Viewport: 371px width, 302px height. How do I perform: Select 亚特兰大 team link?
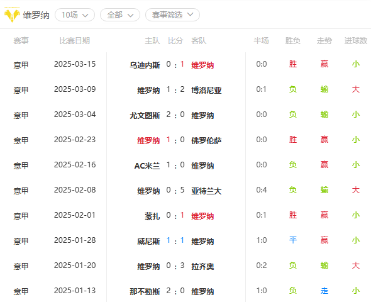click(x=206, y=191)
